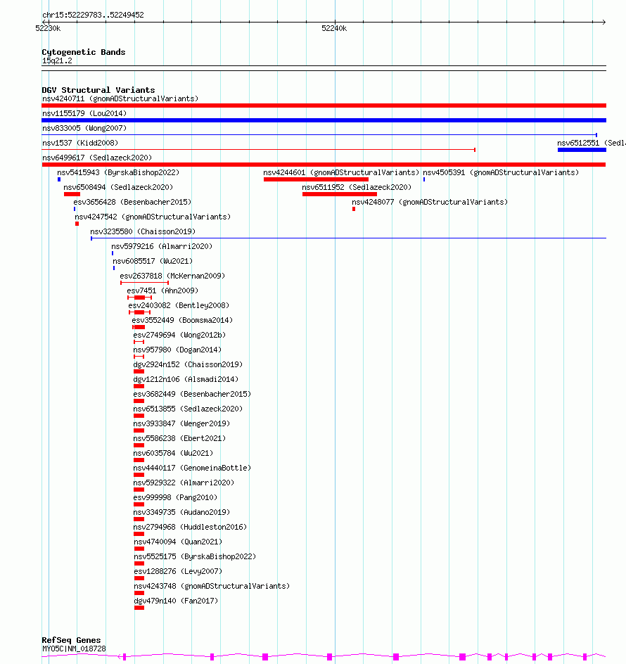Select the esv999998 (Pang2010) label
The image size is (626, 664).
point(175,498)
